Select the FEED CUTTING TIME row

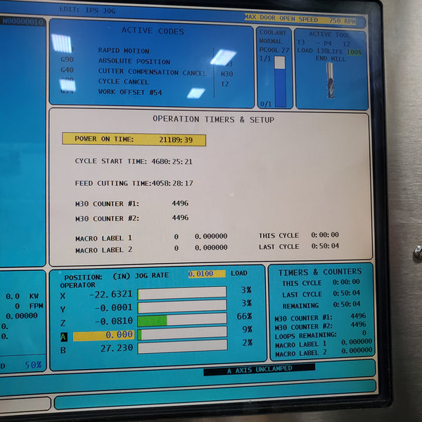(134, 184)
